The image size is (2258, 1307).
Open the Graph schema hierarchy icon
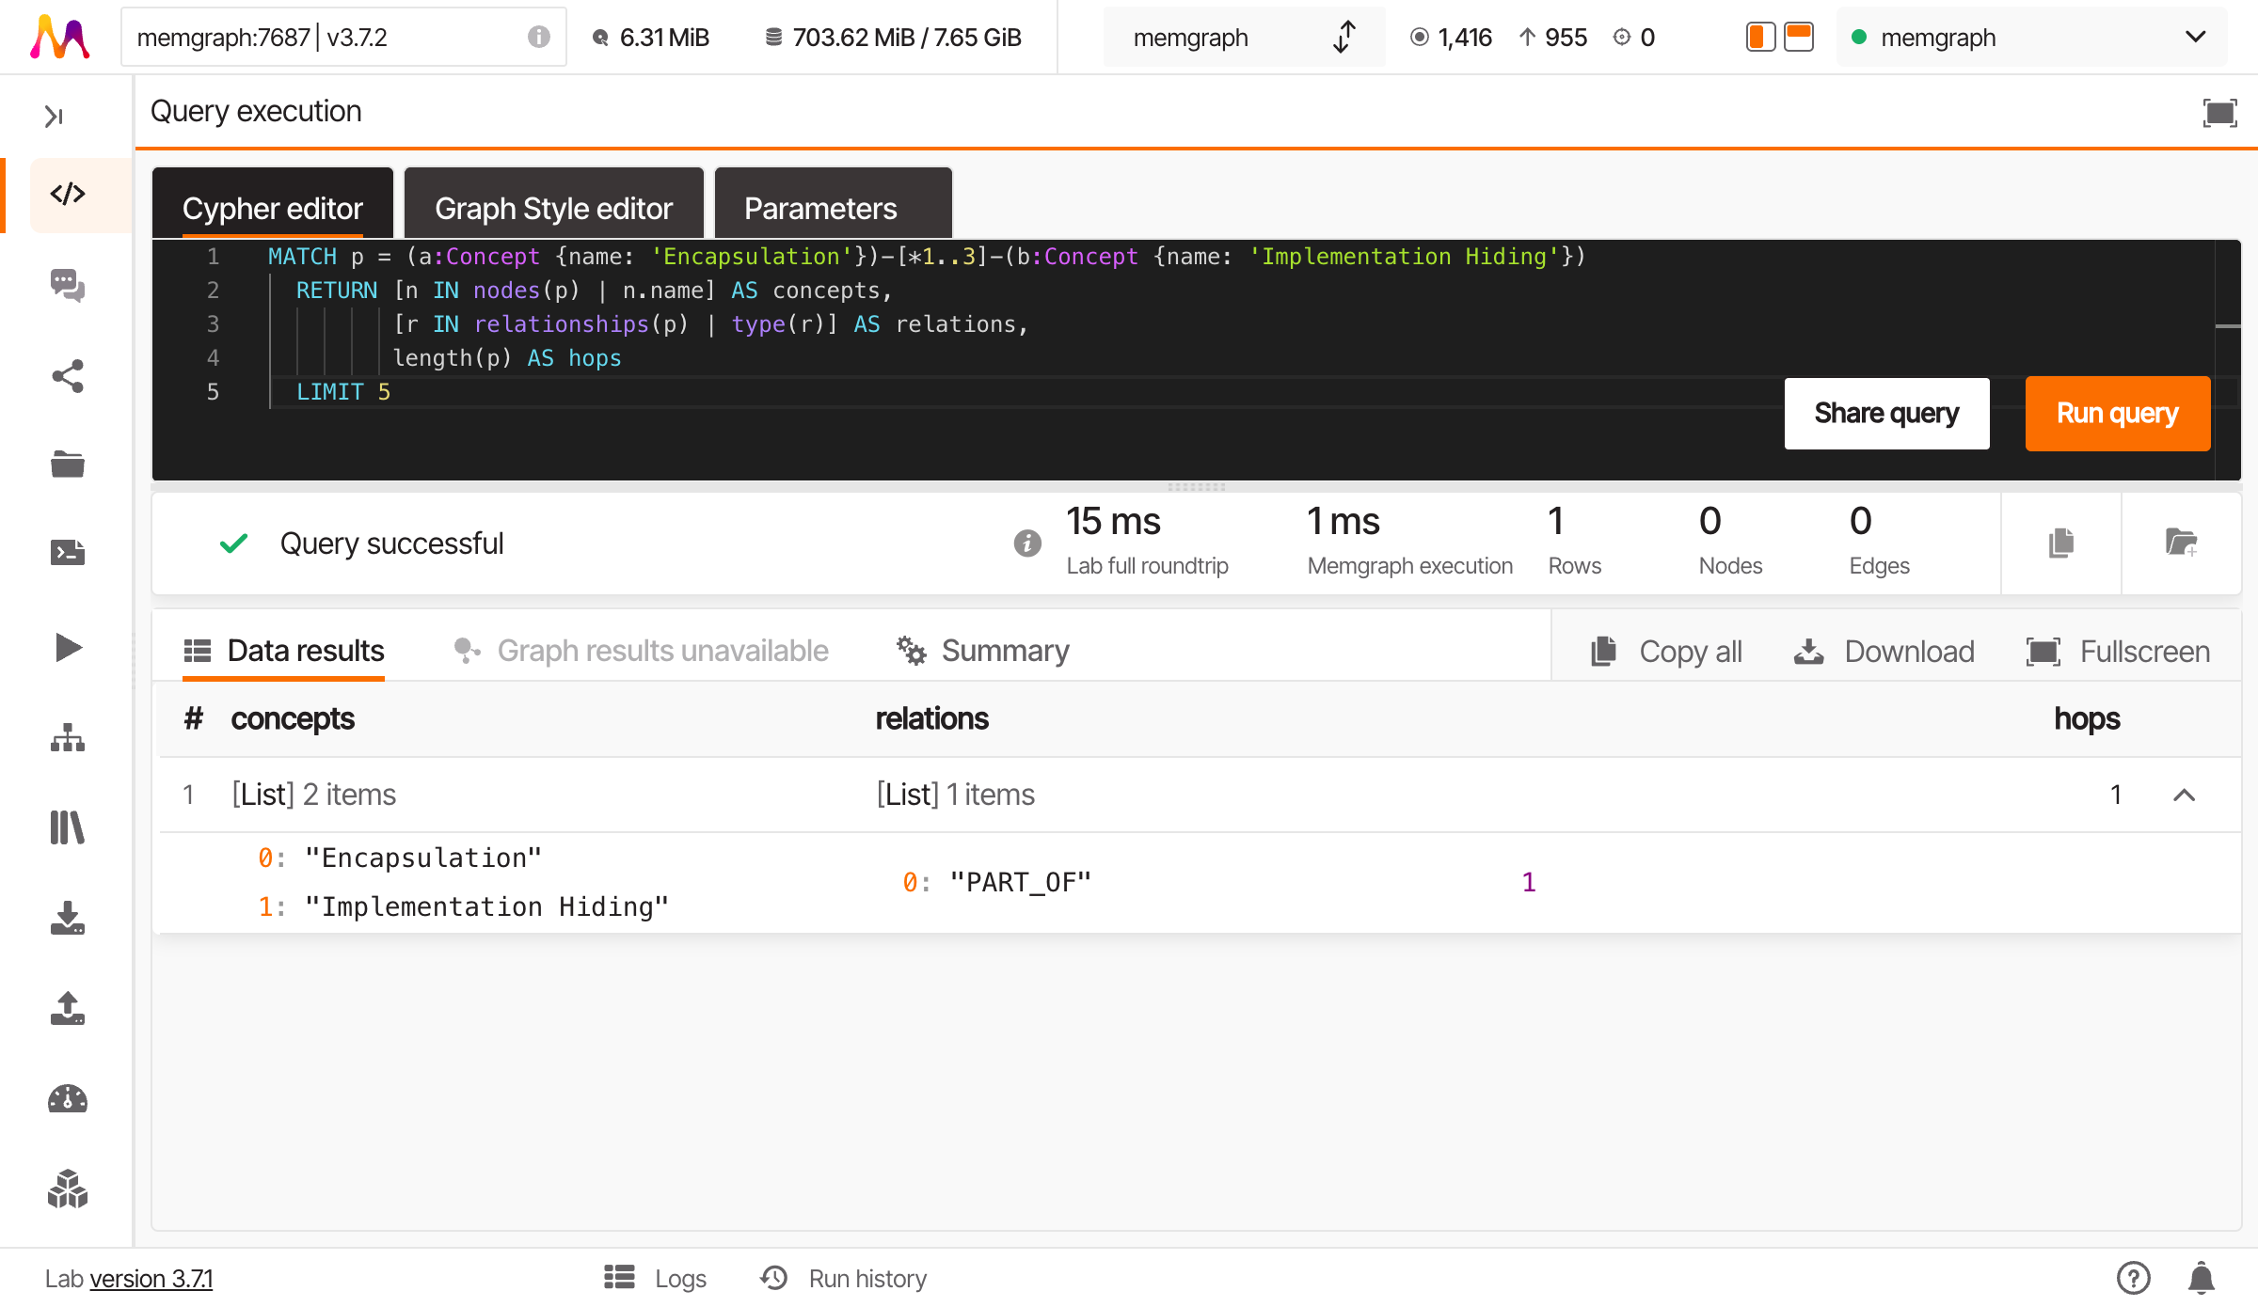(66, 738)
